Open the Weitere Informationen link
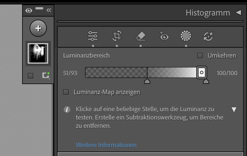247x156 pixels. (x=106, y=145)
